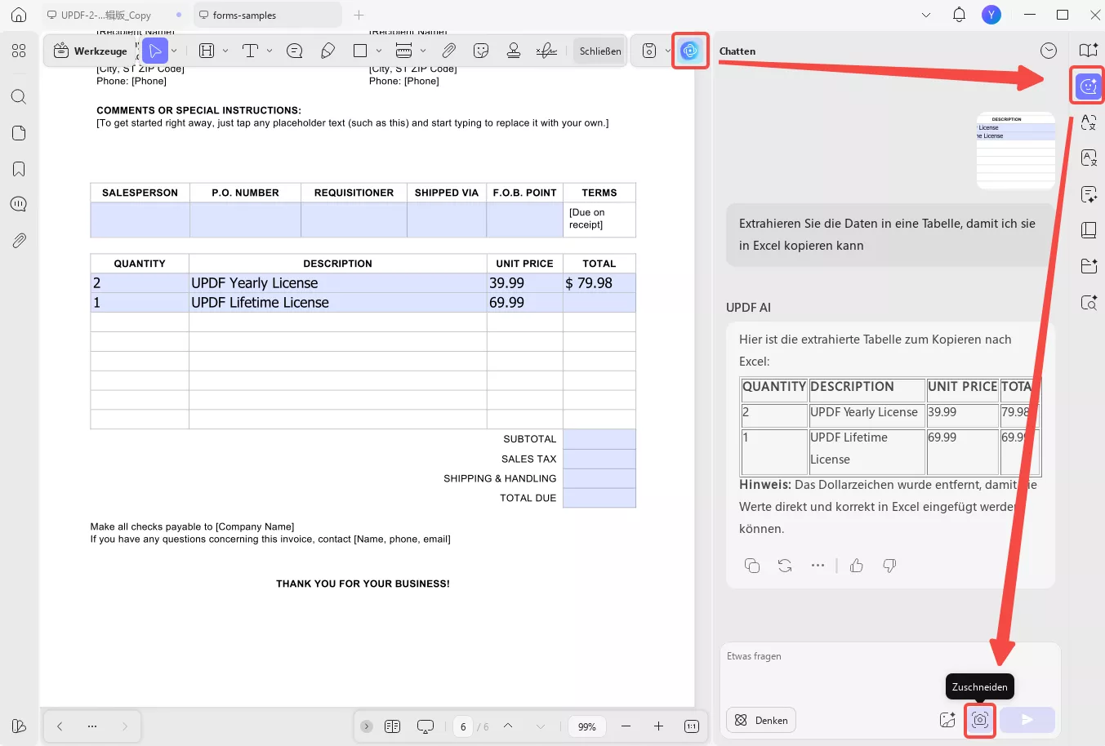Switch to the forms-samples tab

(x=245, y=14)
